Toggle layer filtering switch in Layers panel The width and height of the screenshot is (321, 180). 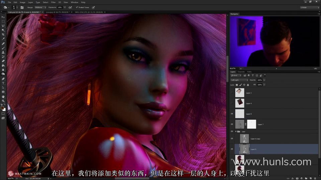click(265, 75)
